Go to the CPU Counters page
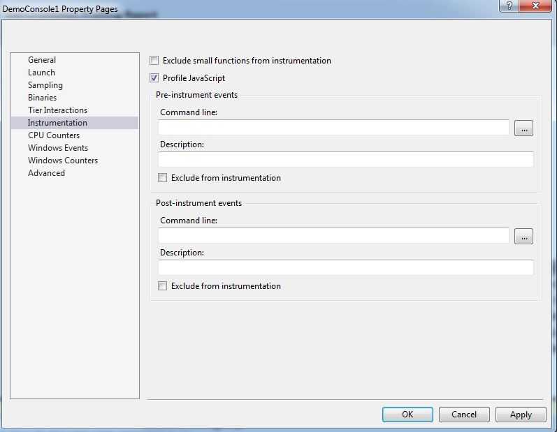Image resolution: width=557 pixels, height=432 pixels. (54, 135)
